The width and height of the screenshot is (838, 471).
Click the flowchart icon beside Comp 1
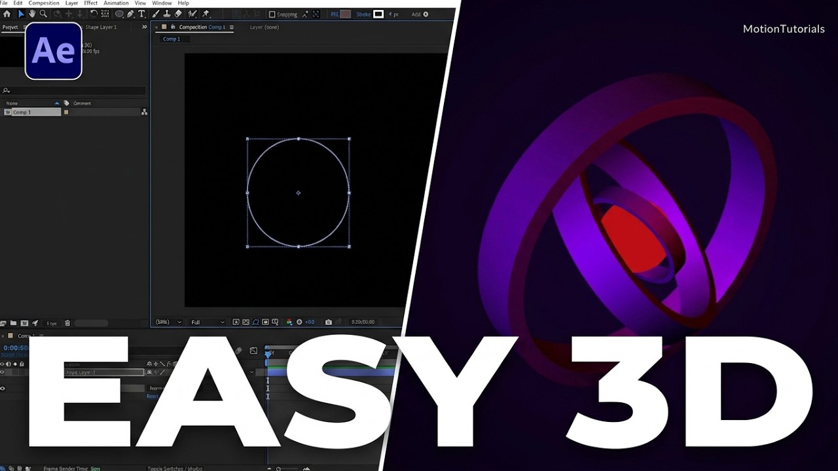point(144,113)
